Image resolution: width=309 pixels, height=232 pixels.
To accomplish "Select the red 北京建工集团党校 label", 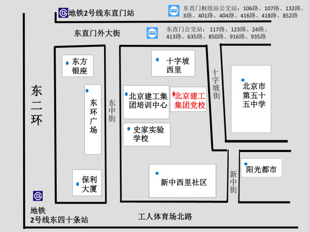I will pos(190,101).
